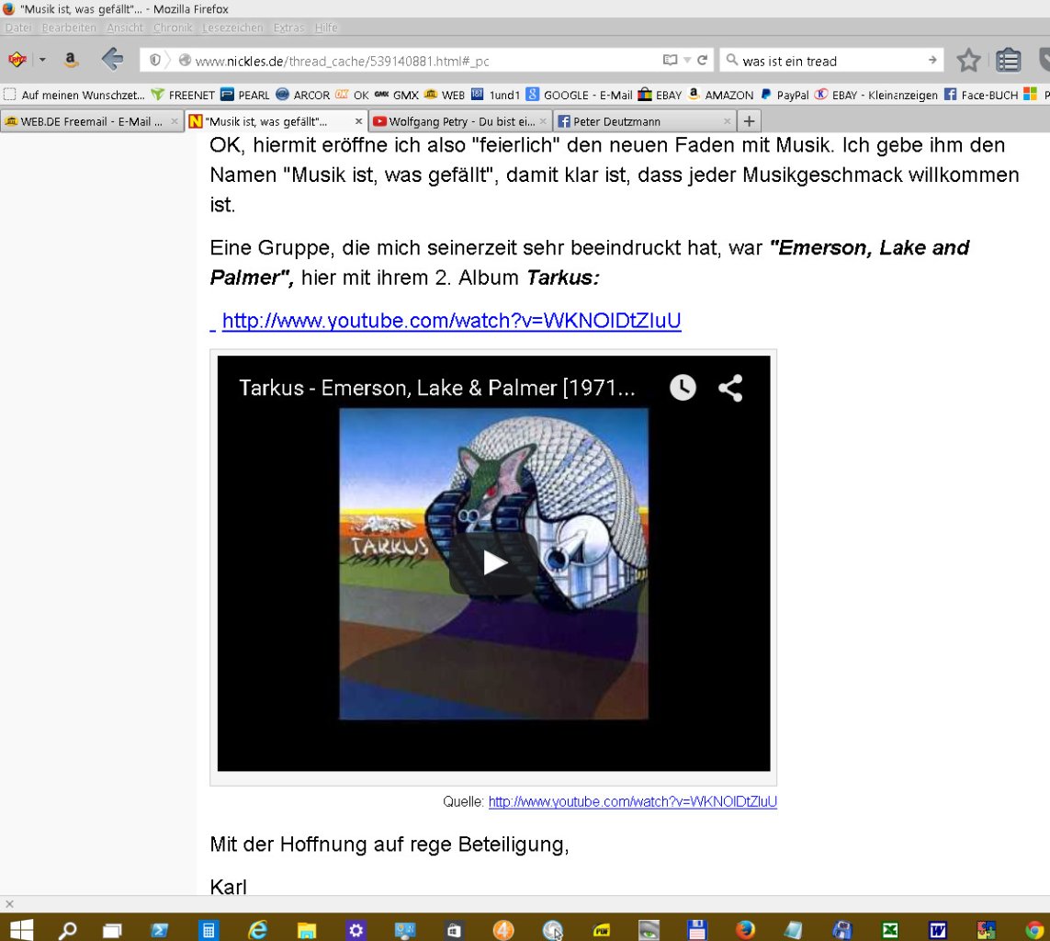This screenshot has width=1050, height=941.
Task: Open the EBAY bookmark
Action: point(660,95)
